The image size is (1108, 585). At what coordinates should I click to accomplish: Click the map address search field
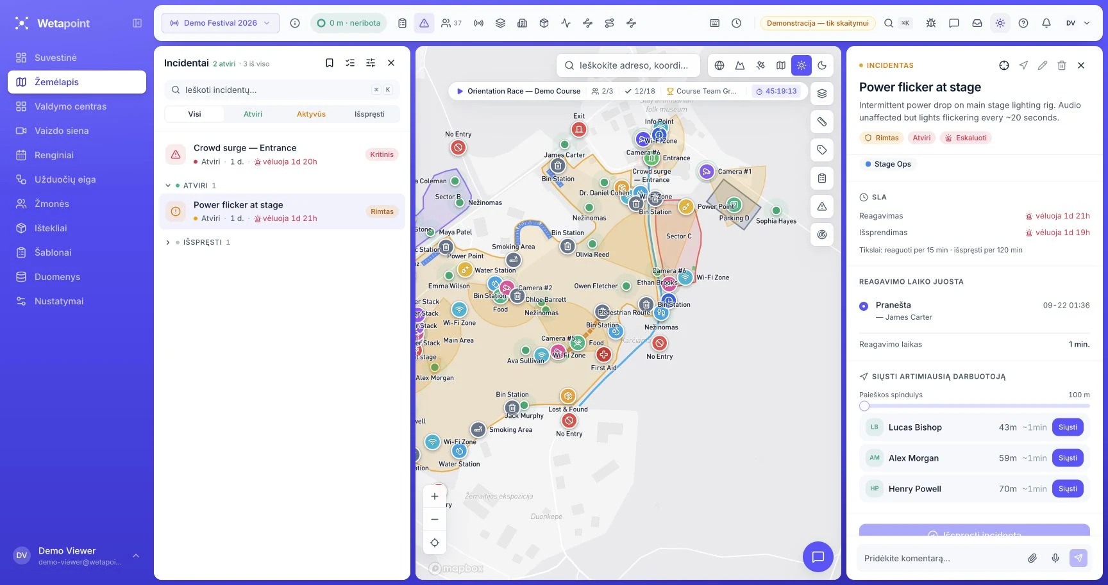(x=628, y=65)
